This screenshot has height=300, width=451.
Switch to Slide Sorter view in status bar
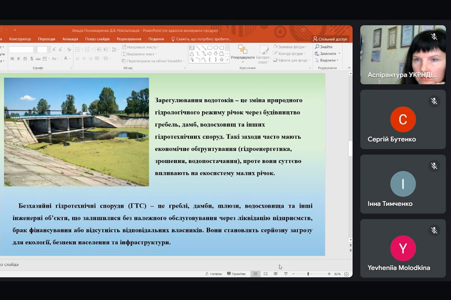[x=266, y=274]
